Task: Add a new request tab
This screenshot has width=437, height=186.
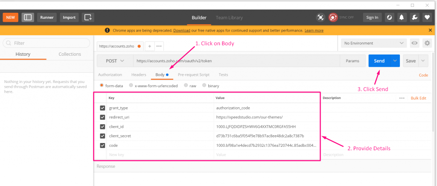Action: [149, 46]
